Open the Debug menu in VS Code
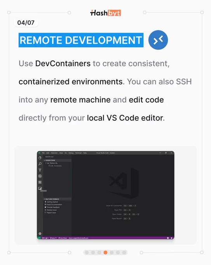Image resolution: width=211 pixels, height=265 pixels. pos(71,153)
